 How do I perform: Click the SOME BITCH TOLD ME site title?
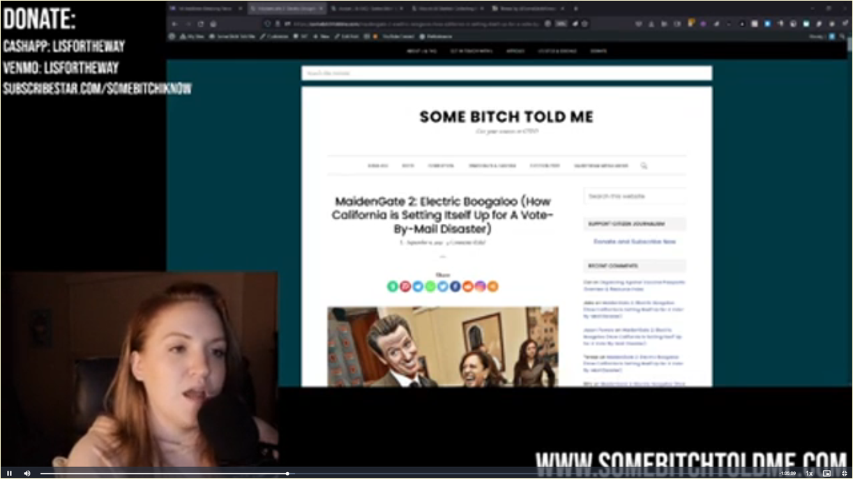[506, 117]
